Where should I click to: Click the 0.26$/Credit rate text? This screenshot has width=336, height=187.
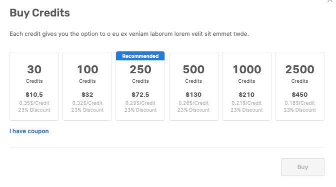tap(193, 103)
